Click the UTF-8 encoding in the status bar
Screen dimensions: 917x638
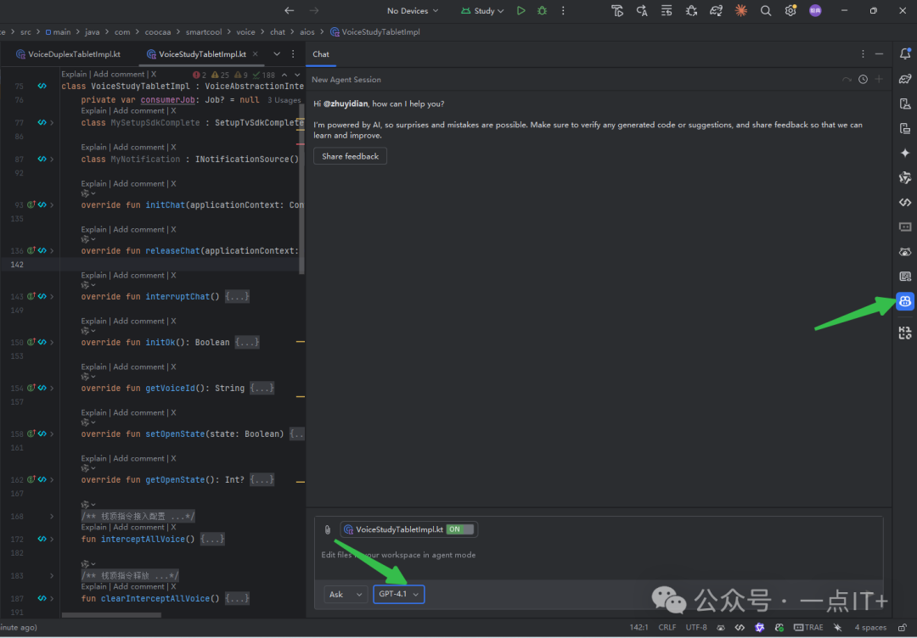coord(696,628)
